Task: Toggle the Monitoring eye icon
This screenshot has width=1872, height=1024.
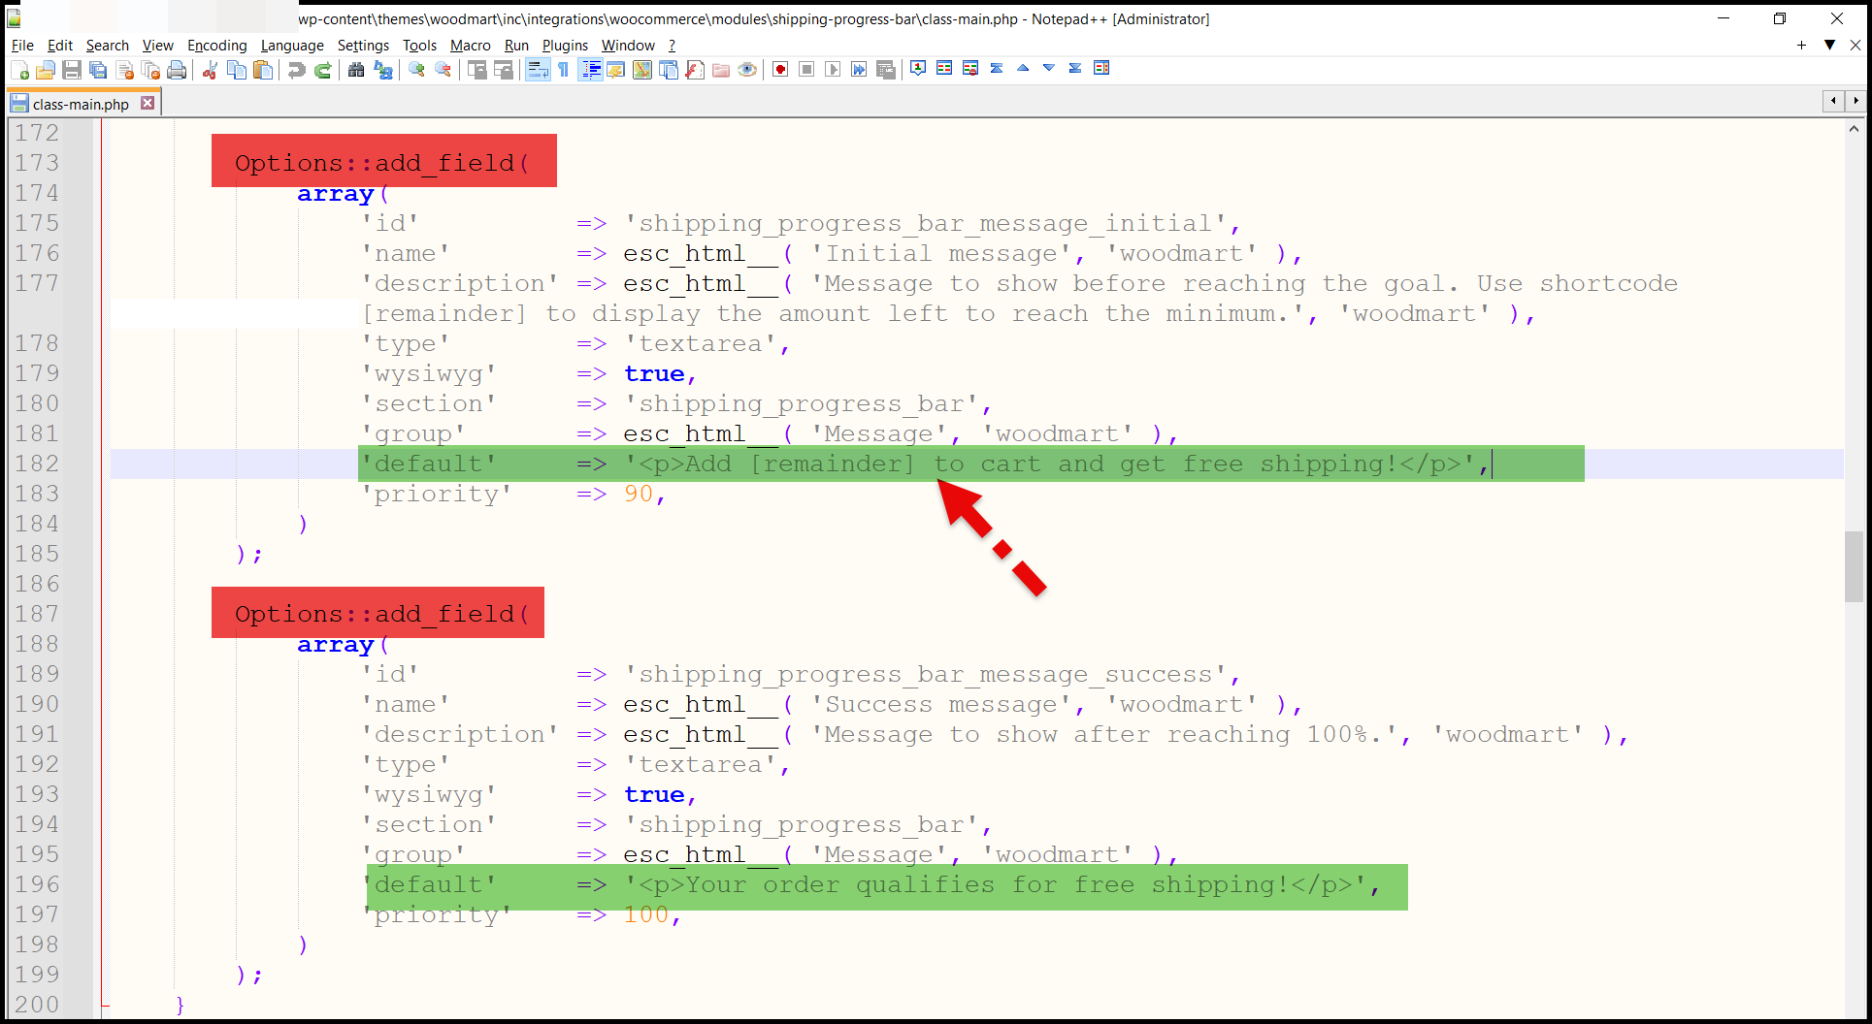Action: 747,70
